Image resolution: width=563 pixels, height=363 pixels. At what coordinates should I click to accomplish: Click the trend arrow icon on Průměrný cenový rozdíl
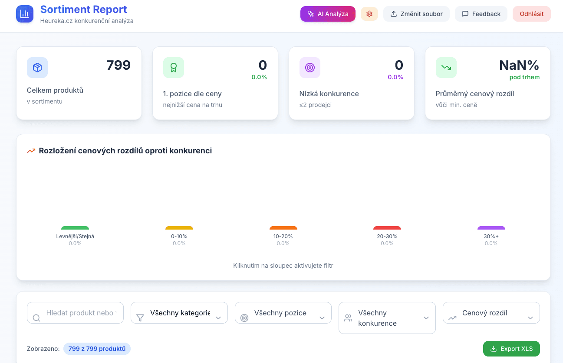(446, 68)
